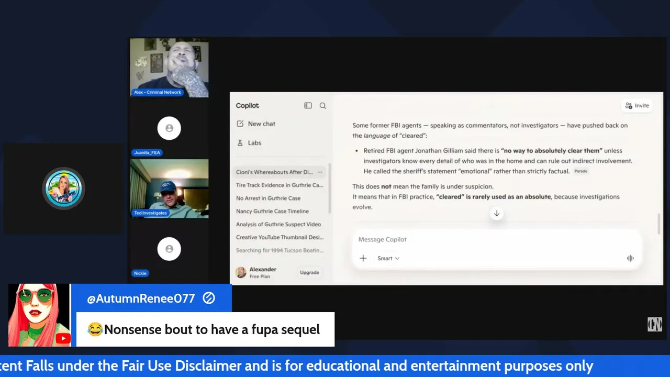Click the 'Nonsense bout to have a fupa sequel' comment
Viewport: 670px width, 377px height.
point(204,329)
